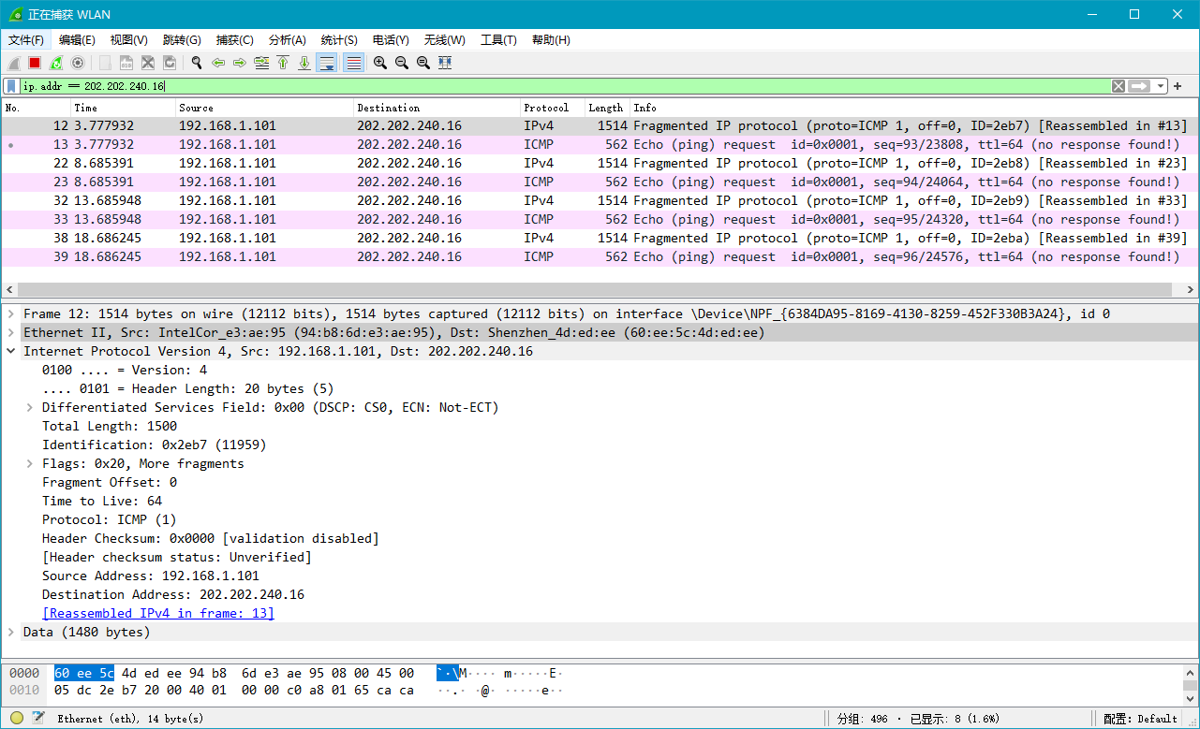Clear the display filter with X button
The image size is (1200, 729).
1119,86
